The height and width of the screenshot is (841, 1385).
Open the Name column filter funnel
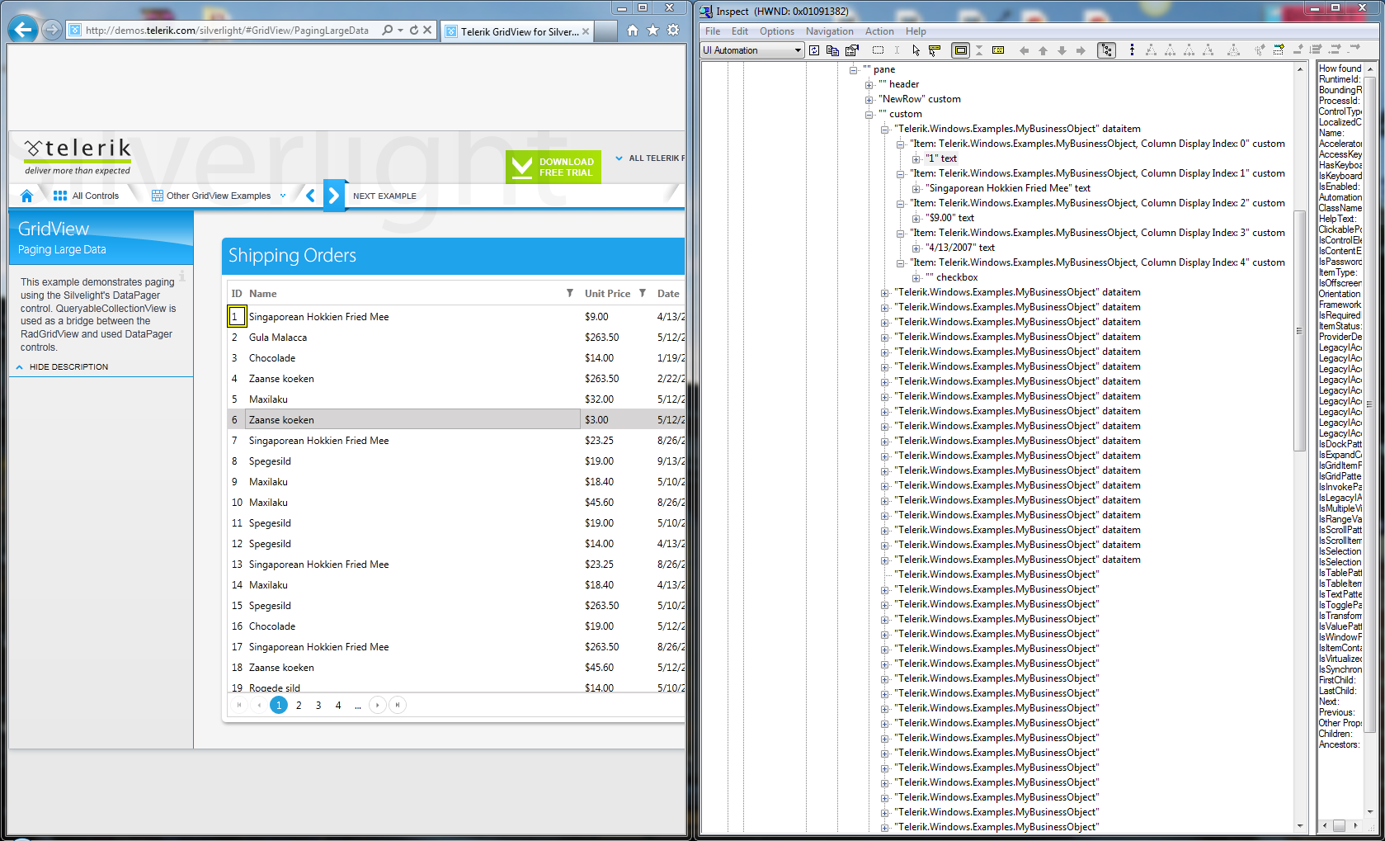569,293
